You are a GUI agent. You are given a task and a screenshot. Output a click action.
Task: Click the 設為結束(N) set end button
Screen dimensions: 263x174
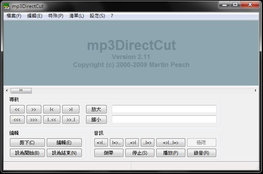[x=64, y=153]
